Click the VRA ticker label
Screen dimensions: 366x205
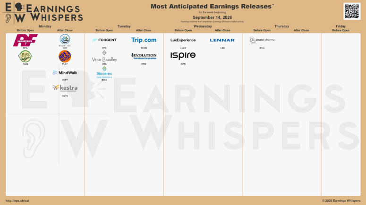104,64
